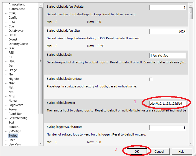Toggle the Syslog.global.logDirUnique checkbox
Viewport: 196px width, 156px height.
tap(151, 79)
